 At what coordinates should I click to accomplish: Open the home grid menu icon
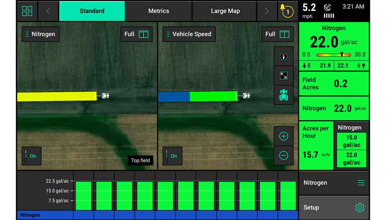point(27,11)
